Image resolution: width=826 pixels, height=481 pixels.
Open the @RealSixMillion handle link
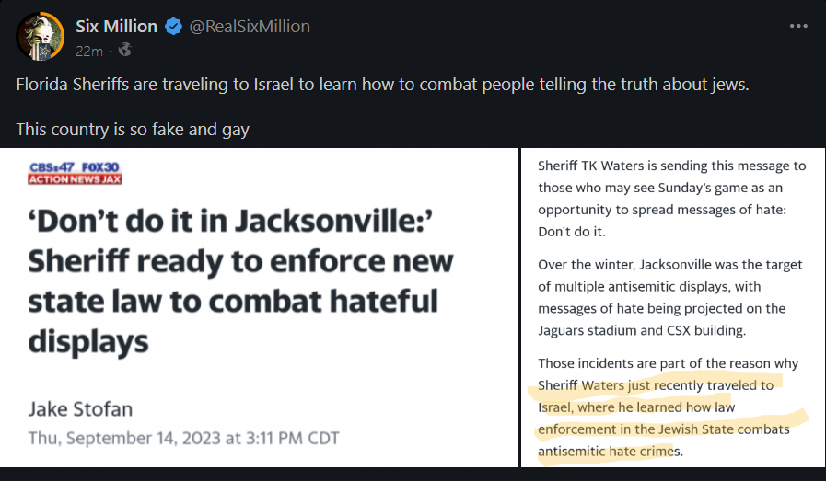click(250, 27)
